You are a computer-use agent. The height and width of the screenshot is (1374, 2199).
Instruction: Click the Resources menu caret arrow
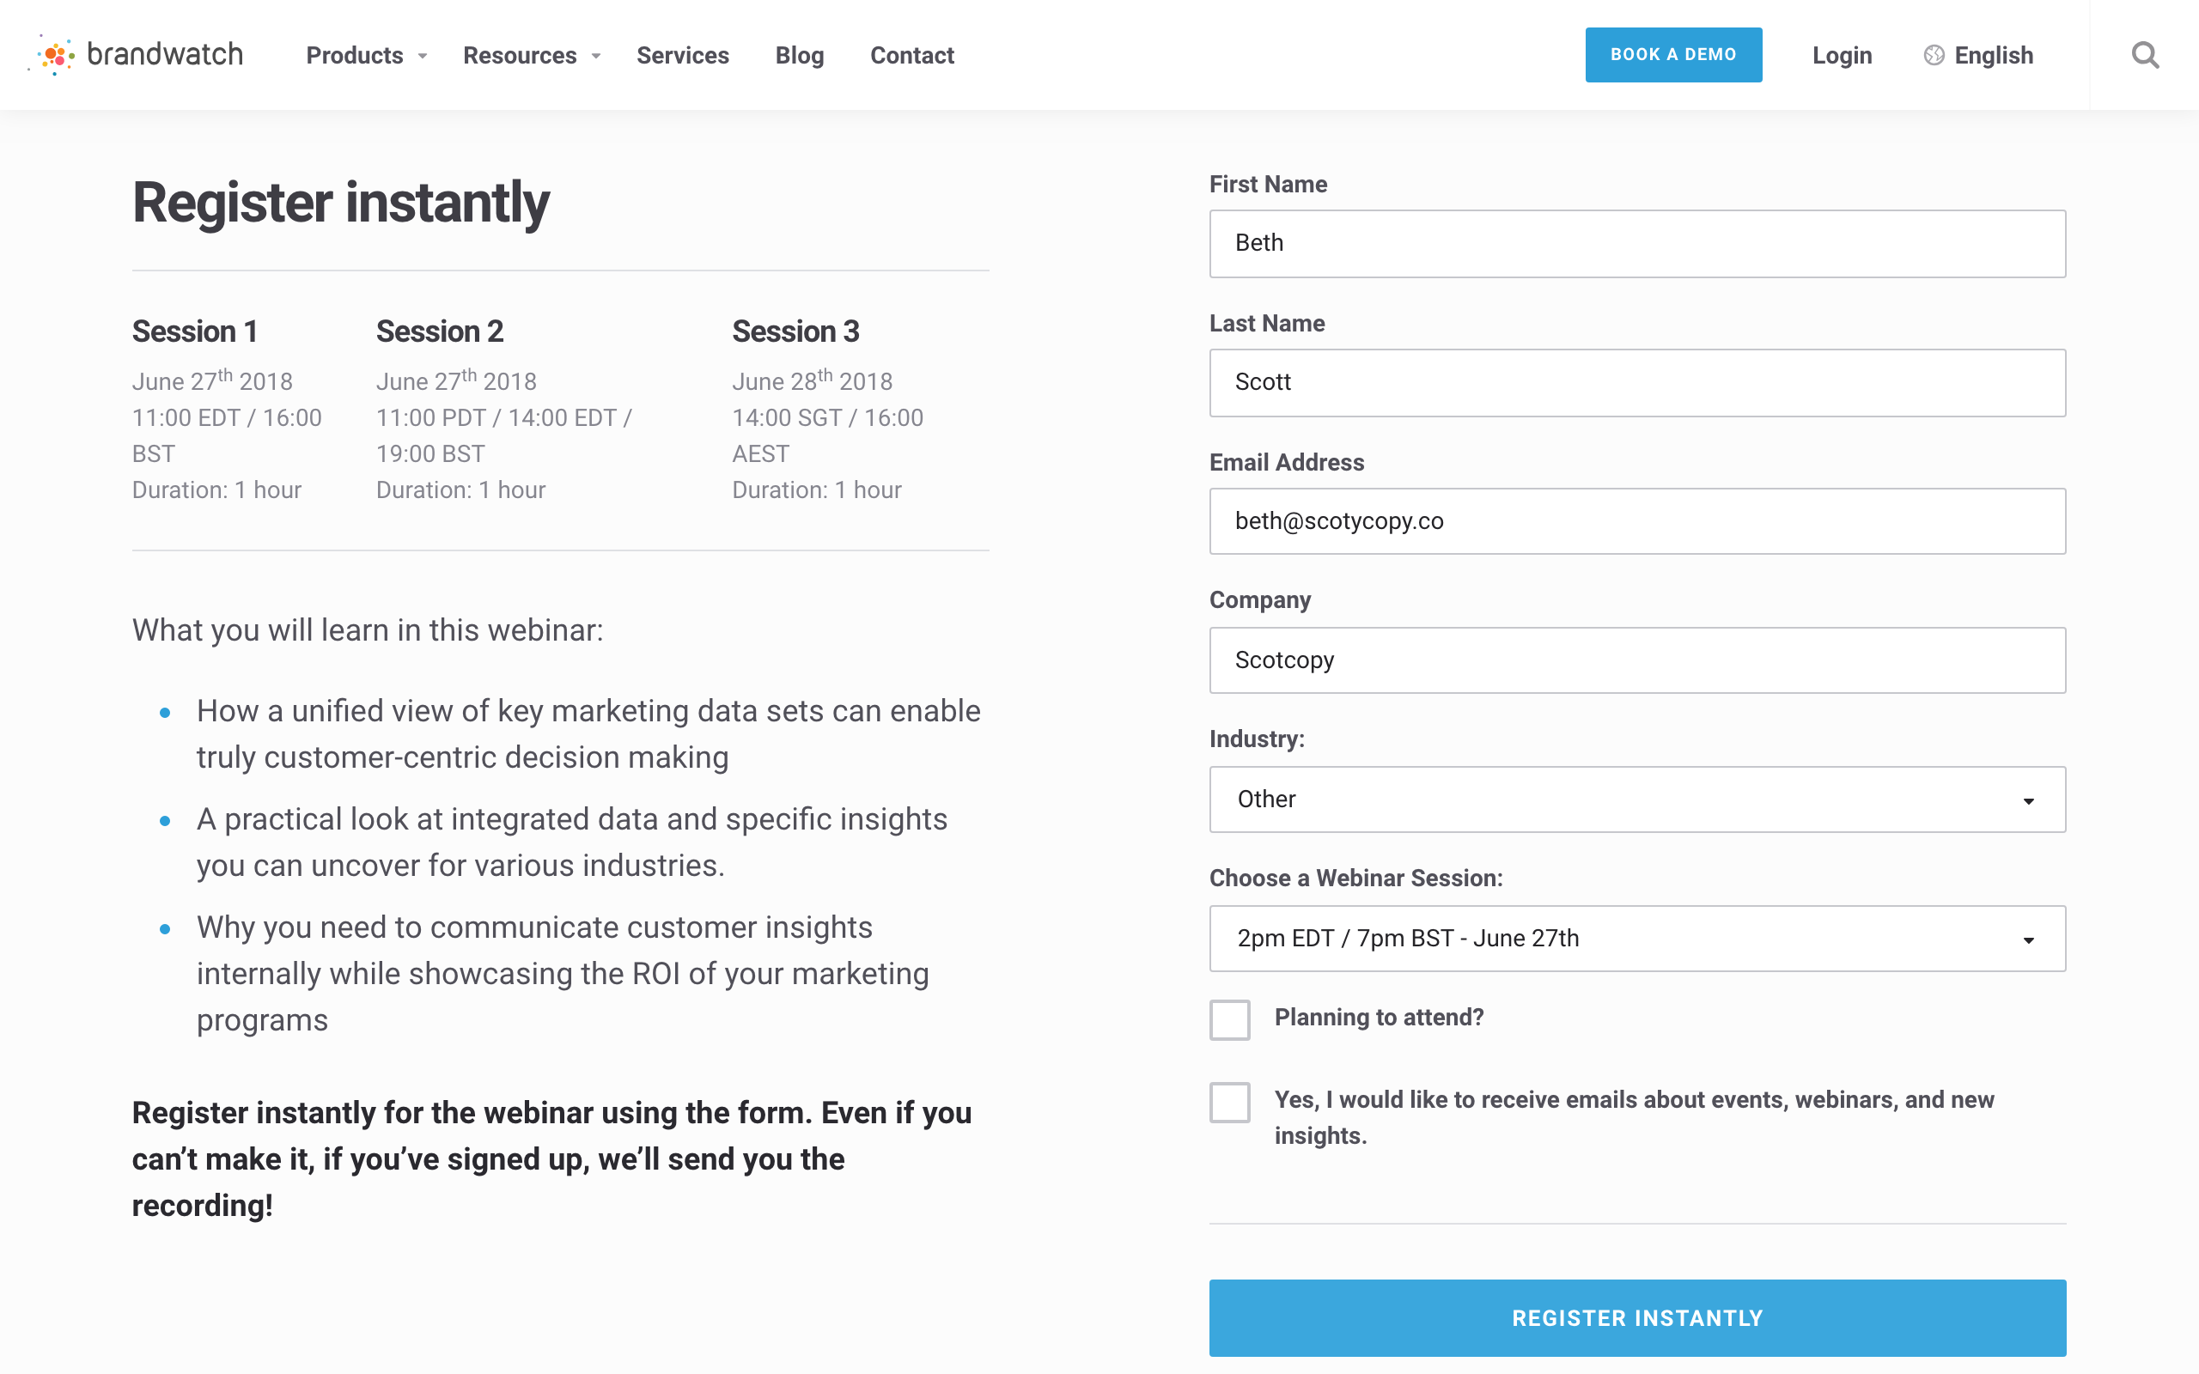point(596,57)
